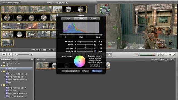178x100 pixels.
Task: Open the music and sound effects browser
Action: pyautogui.click(x=159, y=55)
